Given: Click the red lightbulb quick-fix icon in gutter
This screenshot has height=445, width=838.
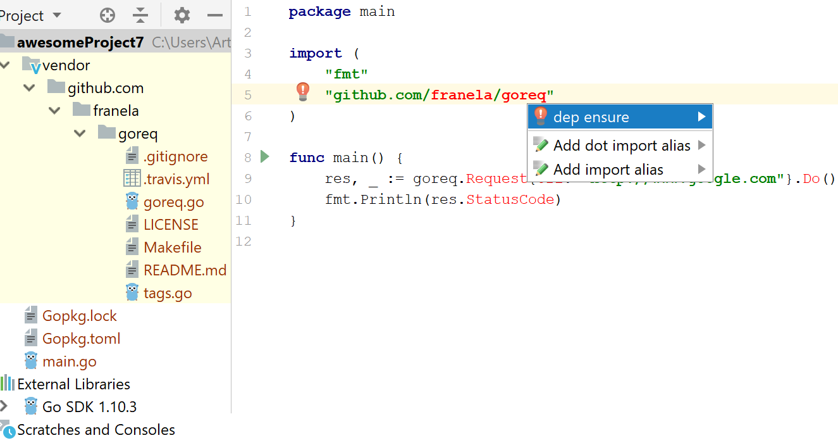Looking at the screenshot, I should pos(303,92).
